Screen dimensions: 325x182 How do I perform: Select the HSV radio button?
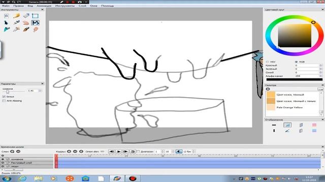[x=267, y=62]
